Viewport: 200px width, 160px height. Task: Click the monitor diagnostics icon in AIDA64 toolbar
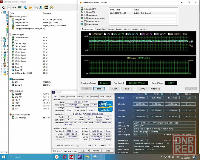(25, 7)
